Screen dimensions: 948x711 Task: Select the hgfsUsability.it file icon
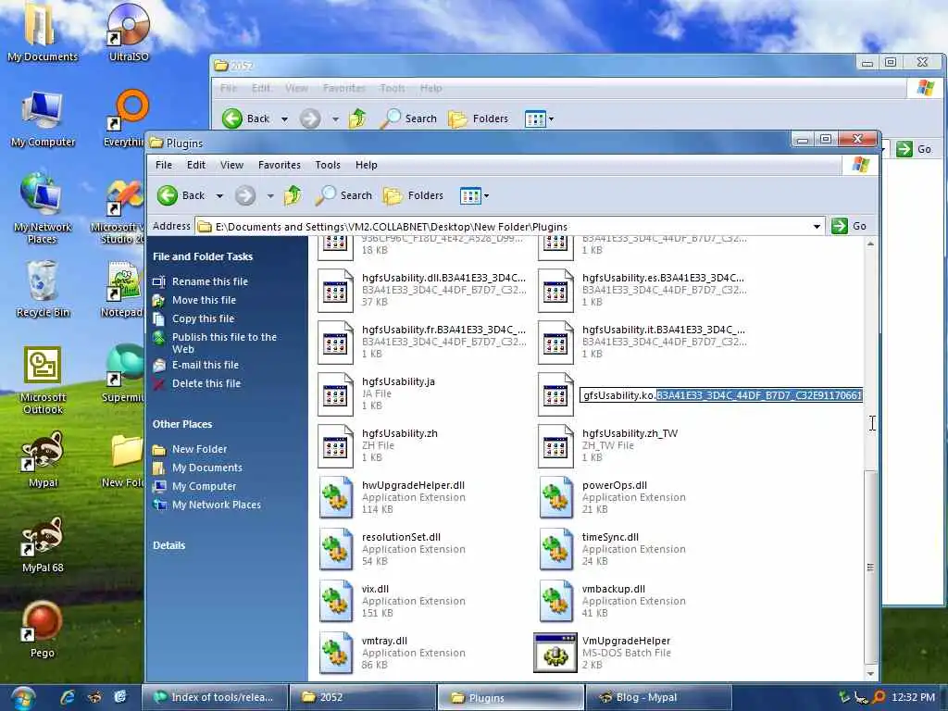pyautogui.click(x=555, y=343)
